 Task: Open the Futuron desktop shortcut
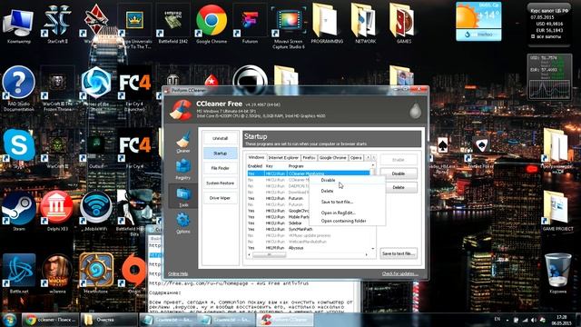250,23
